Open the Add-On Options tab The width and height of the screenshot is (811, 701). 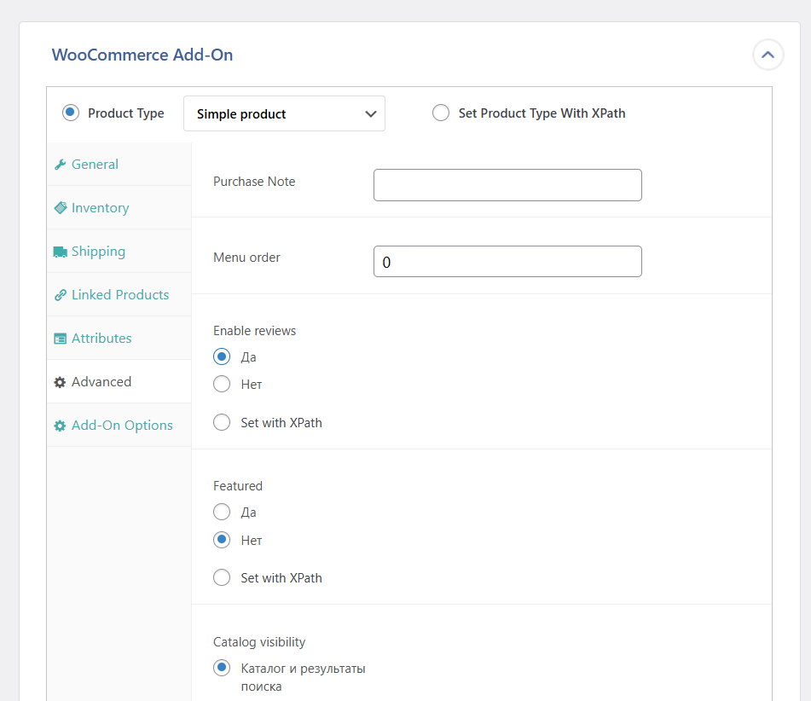(122, 426)
